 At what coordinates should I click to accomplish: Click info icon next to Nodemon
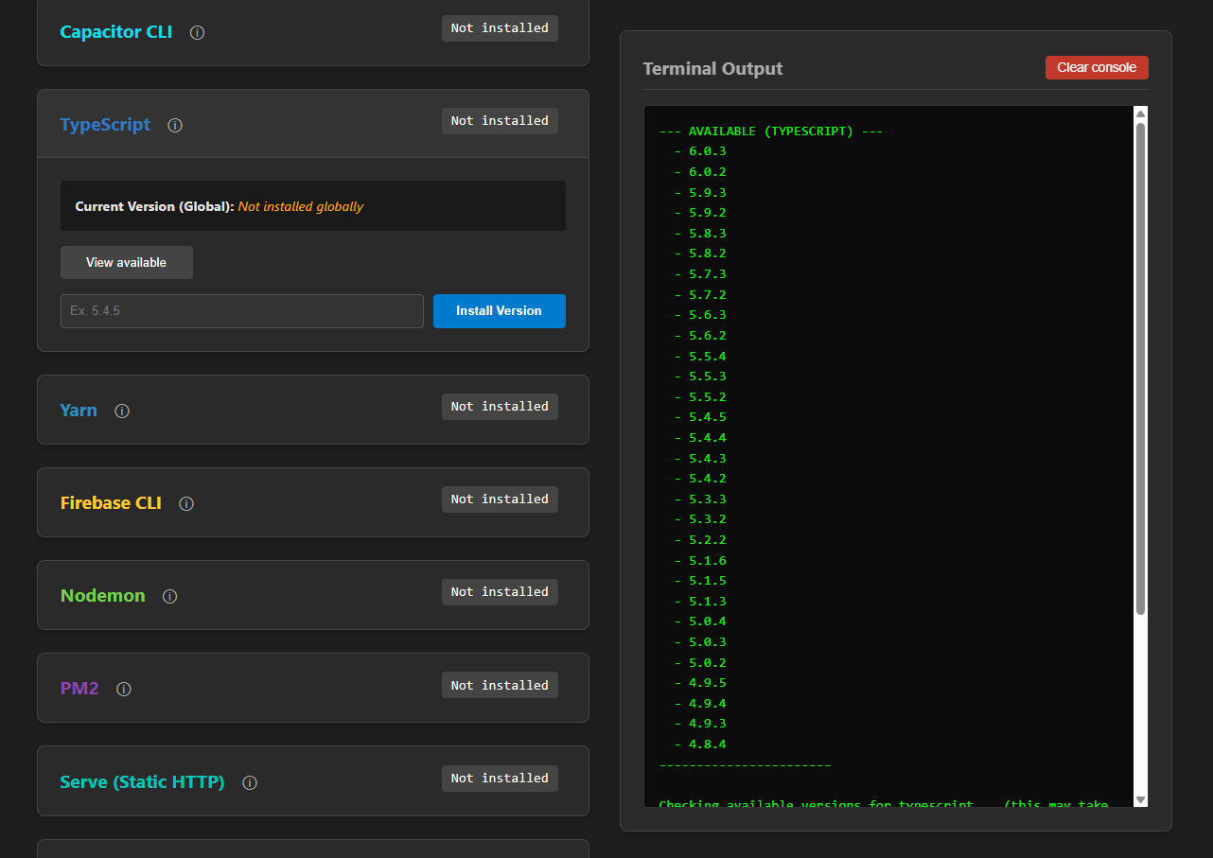tap(170, 596)
